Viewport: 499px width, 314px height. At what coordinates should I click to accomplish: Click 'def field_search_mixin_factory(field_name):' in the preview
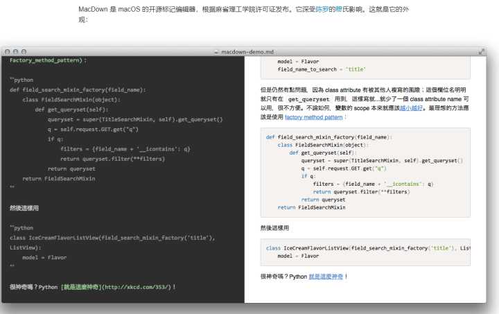pos(329,137)
